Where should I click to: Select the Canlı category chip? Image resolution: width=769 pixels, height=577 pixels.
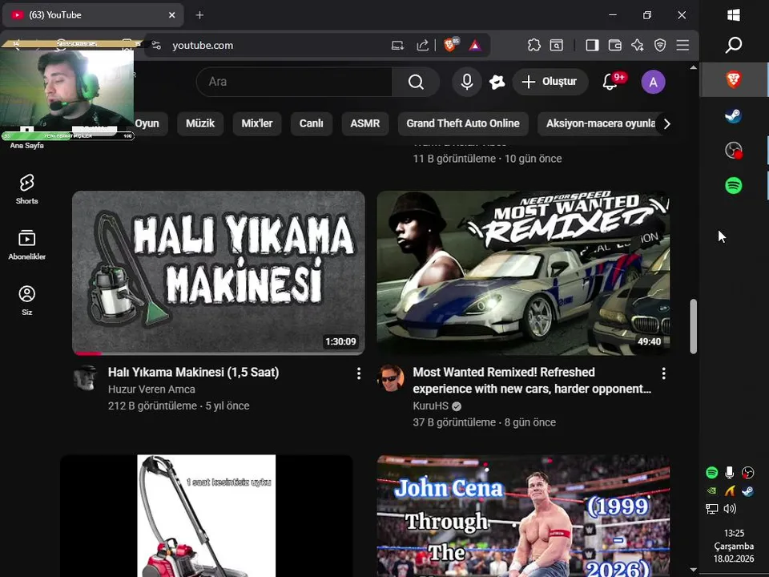[312, 123]
